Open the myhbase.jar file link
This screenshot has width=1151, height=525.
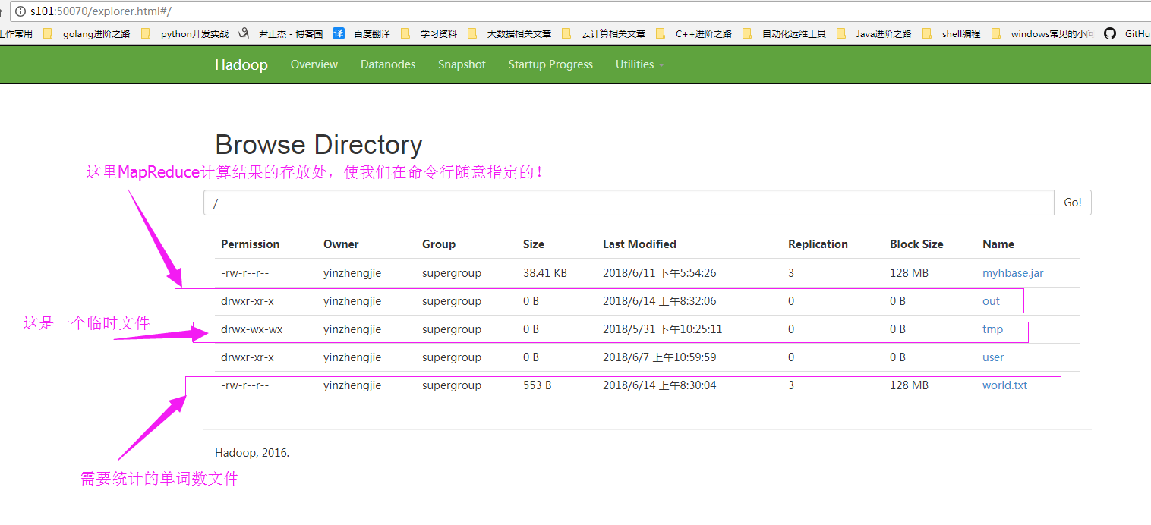click(x=1012, y=273)
